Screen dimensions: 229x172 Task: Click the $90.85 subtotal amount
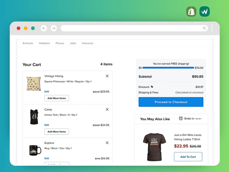(198, 76)
